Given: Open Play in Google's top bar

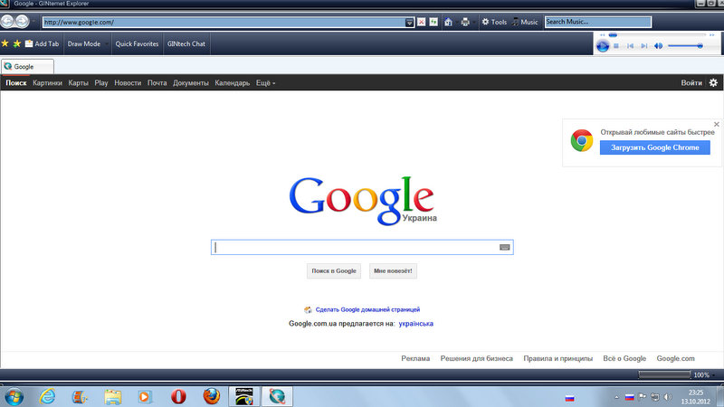Looking at the screenshot, I should pyautogui.click(x=101, y=83).
